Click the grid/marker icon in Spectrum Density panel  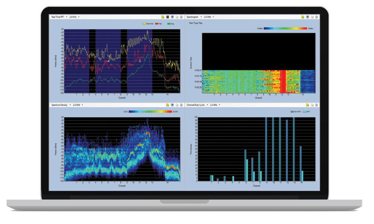tap(172, 105)
